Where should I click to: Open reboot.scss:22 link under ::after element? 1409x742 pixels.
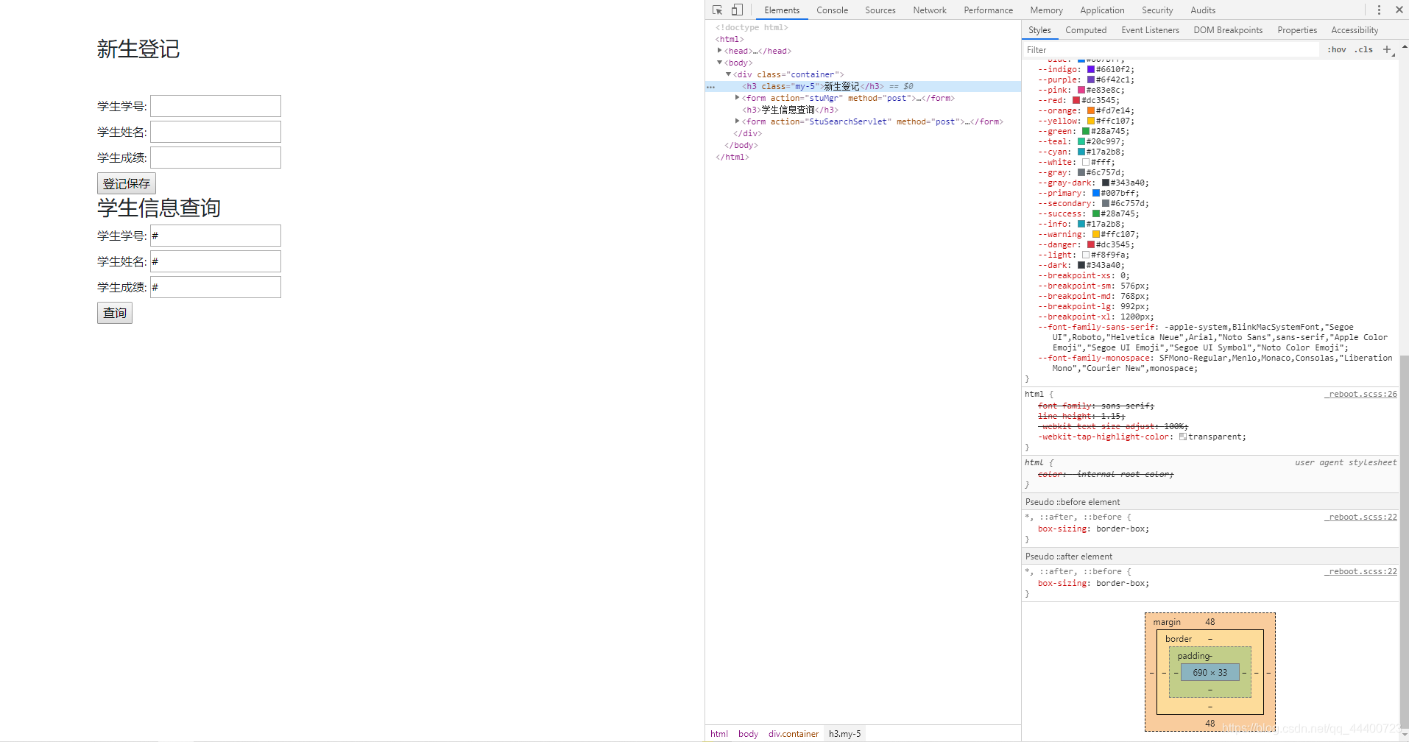(1362, 571)
